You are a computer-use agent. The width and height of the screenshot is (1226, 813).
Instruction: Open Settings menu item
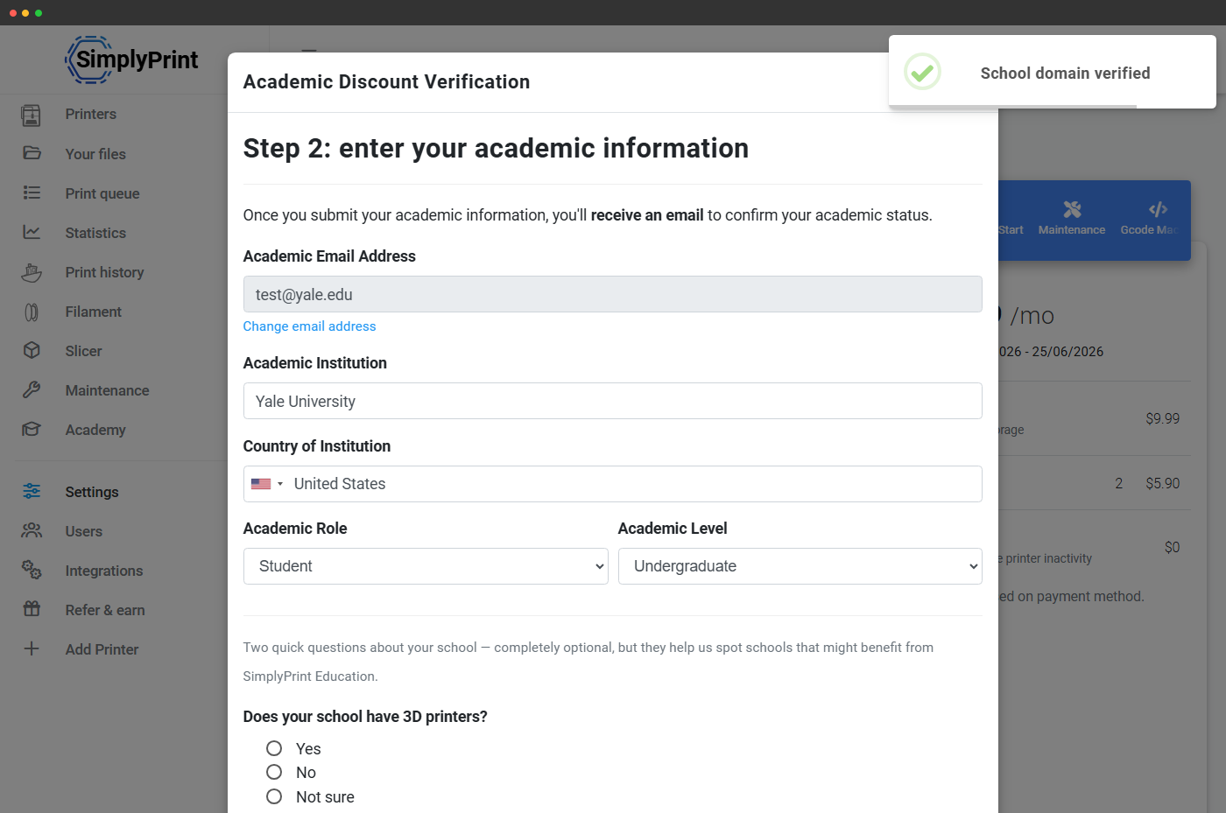[x=92, y=492]
